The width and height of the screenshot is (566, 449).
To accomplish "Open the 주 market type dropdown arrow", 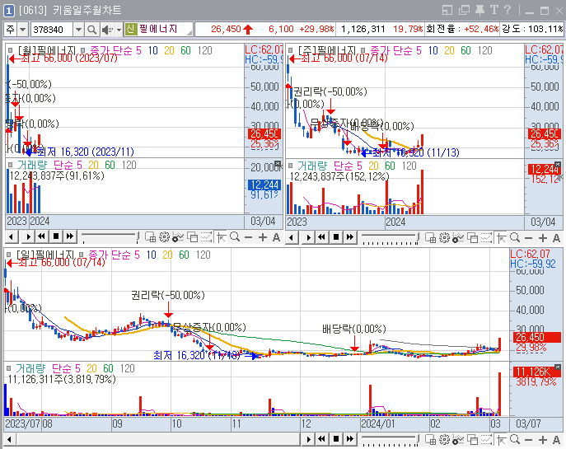I will (23, 30).
